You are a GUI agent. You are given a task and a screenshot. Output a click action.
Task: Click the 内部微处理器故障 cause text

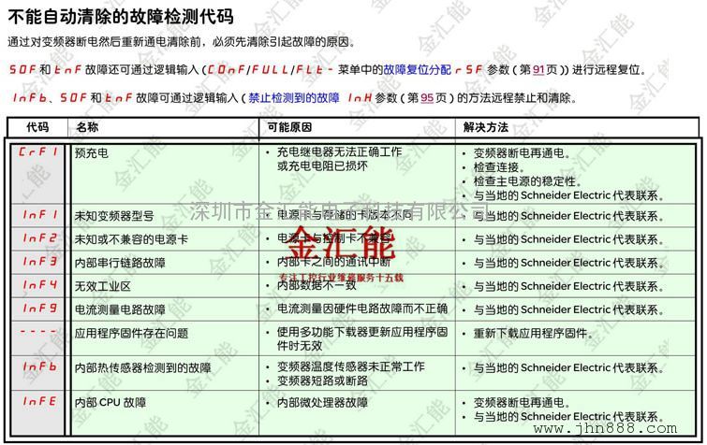click(x=322, y=403)
